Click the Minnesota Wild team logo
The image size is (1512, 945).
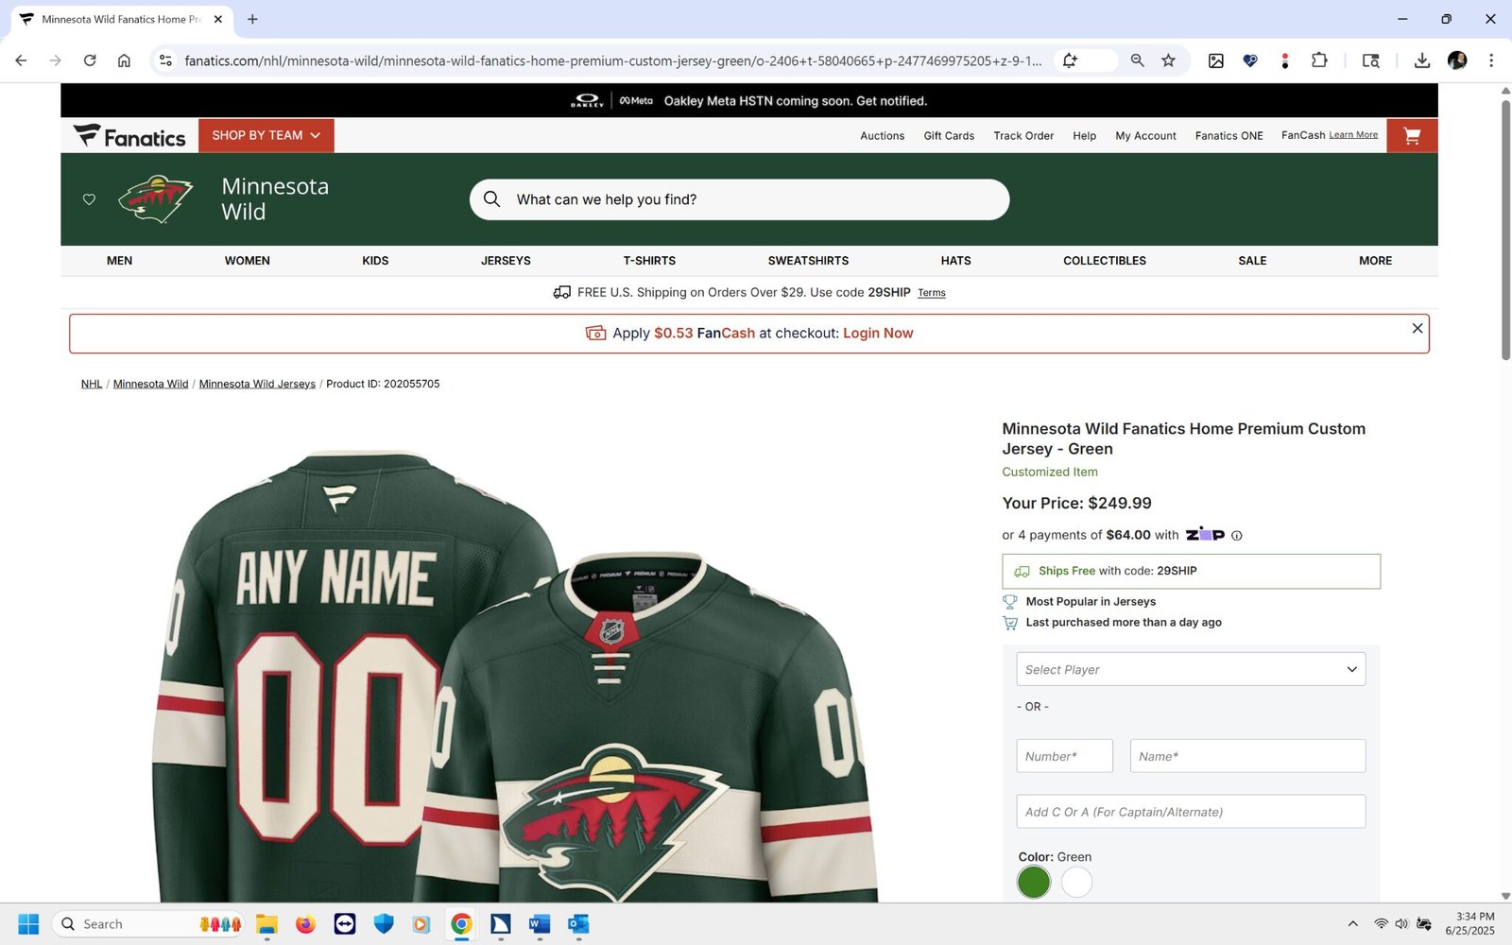pyautogui.click(x=156, y=198)
